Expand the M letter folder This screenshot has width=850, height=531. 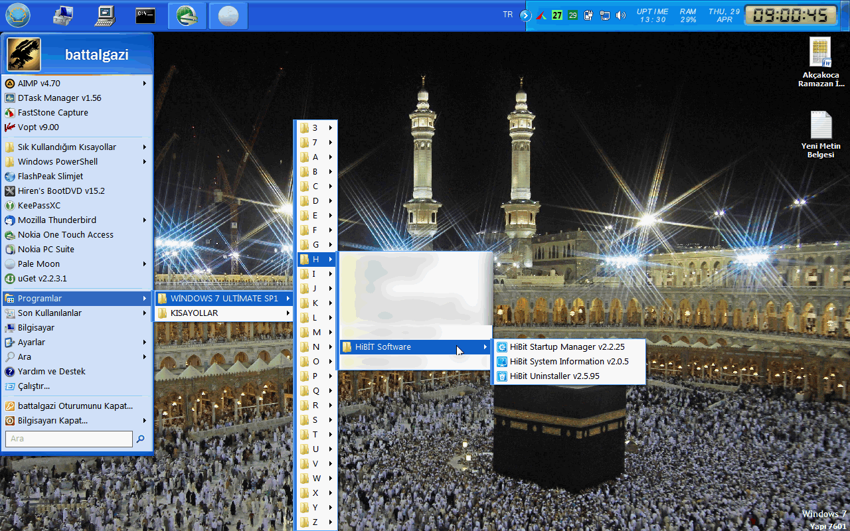click(316, 333)
